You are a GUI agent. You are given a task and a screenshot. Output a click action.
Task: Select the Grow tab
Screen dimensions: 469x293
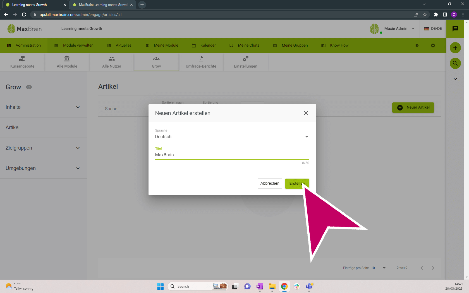[x=156, y=62]
